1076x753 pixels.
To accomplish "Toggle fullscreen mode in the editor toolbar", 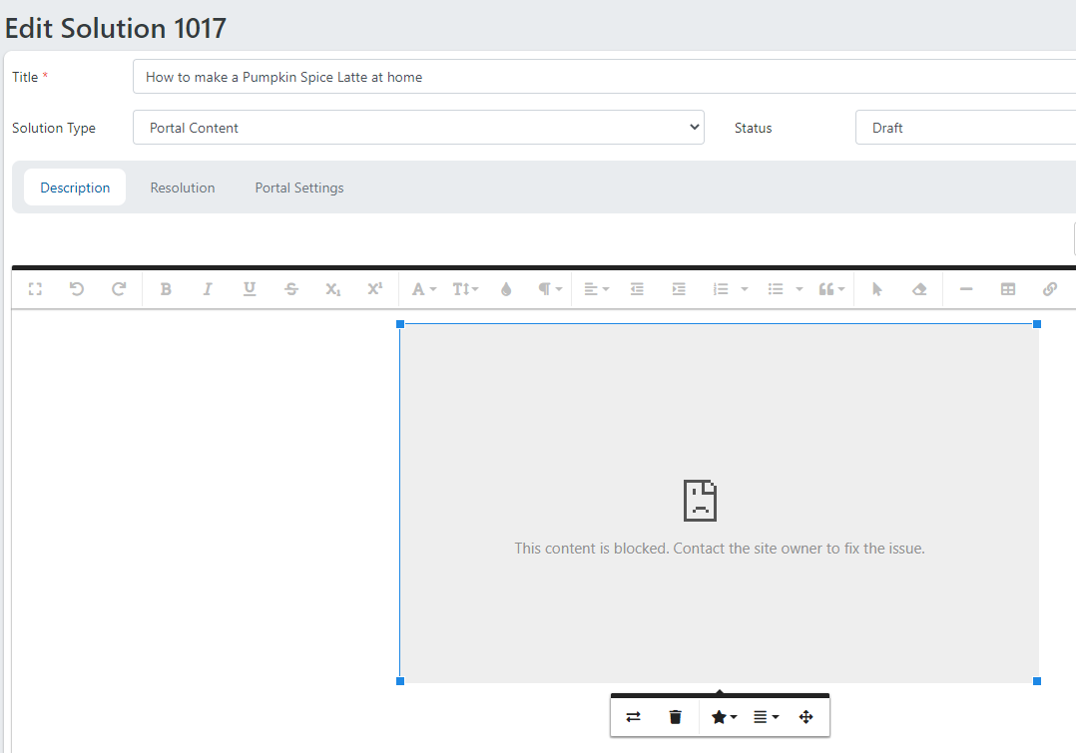I will point(35,289).
